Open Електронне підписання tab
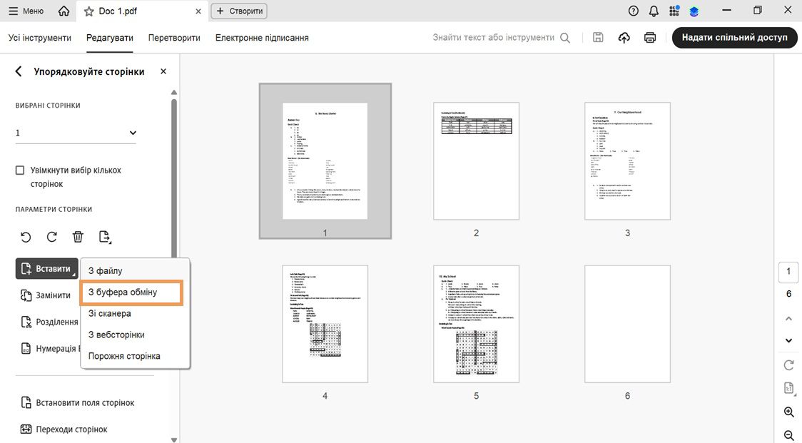Image resolution: width=802 pixels, height=443 pixels. 262,38
